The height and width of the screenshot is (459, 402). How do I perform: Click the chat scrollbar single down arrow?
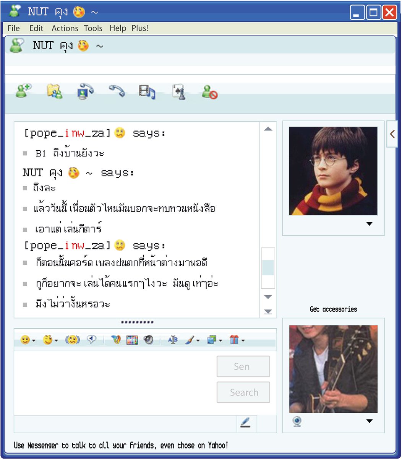(x=268, y=297)
